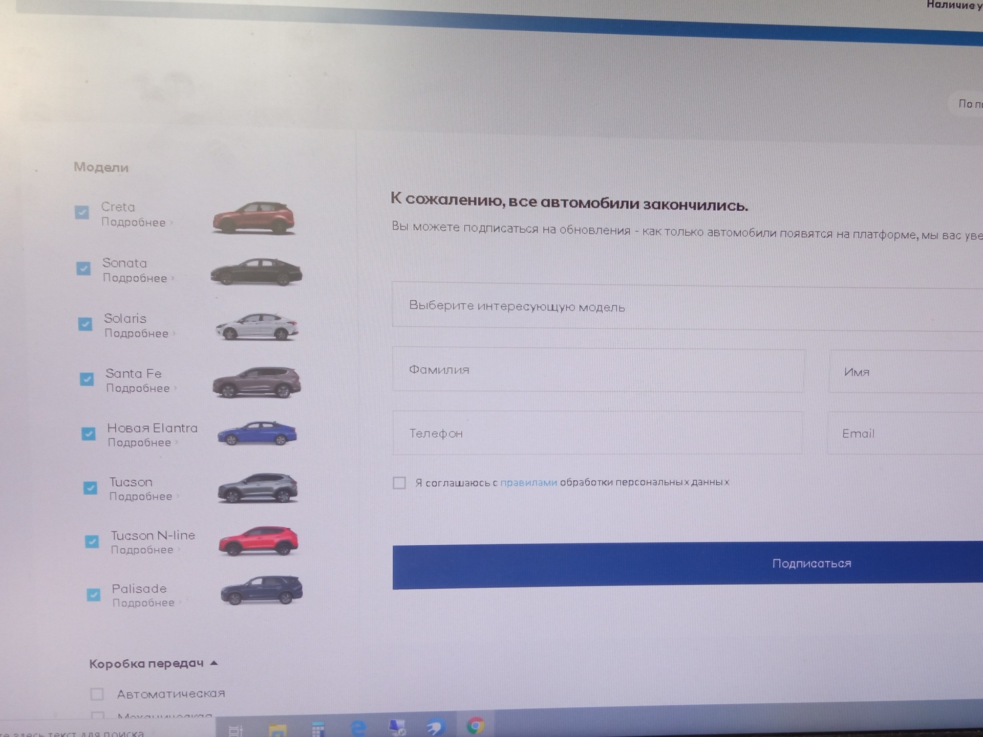
Task: Click Подробнее beneath Tucson
Action: pos(141,496)
